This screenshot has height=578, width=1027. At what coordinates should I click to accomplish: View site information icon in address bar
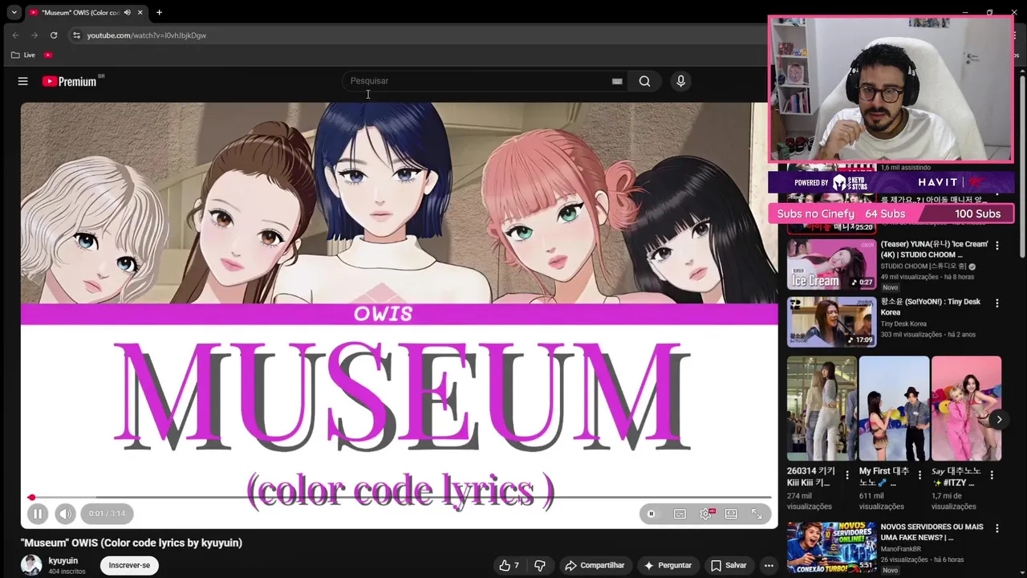coord(76,35)
